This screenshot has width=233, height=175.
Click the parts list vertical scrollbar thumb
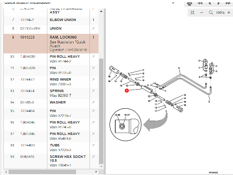pyautogui.click(x=101, y=111)
